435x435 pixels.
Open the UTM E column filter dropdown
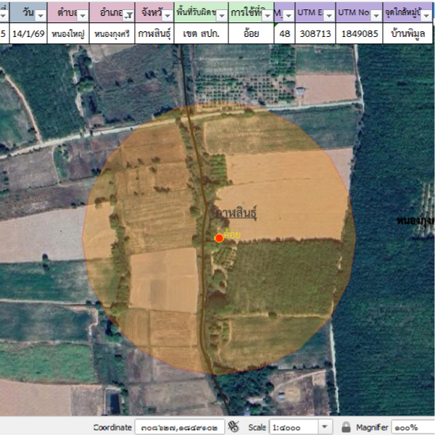[x=328, y=15]
